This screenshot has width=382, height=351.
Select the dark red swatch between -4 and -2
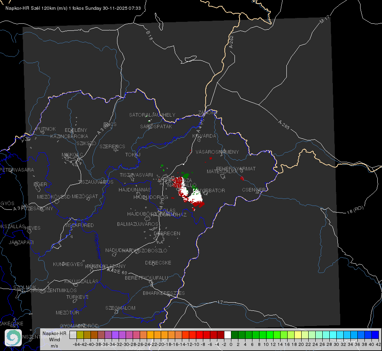pyautogui.click(x=220, y=335)
